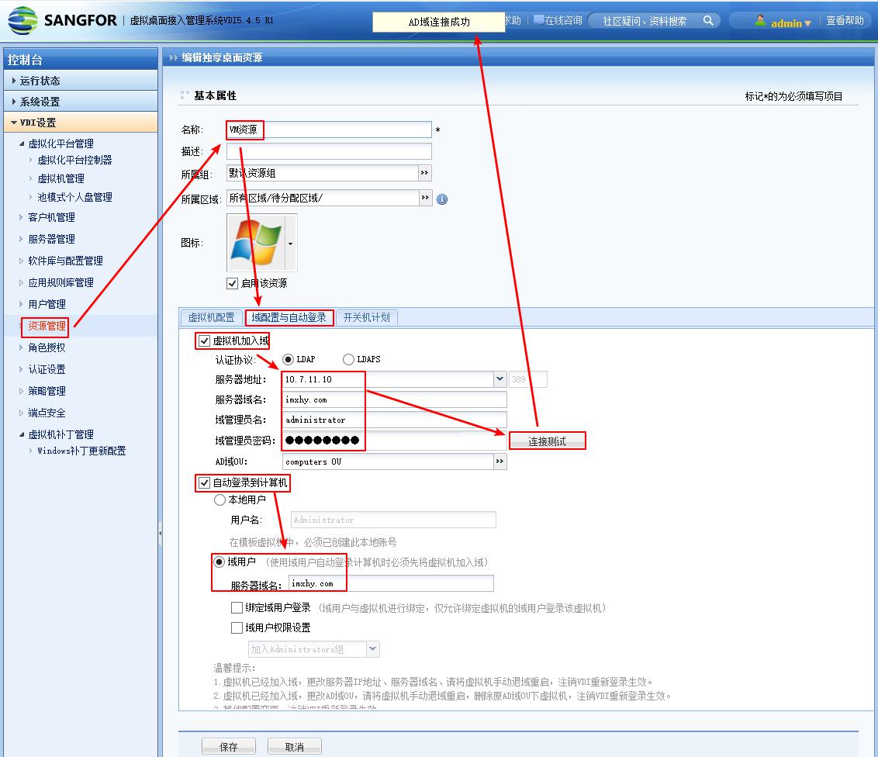
Task: Switch to the 虚拟机配置 tab
Action: [211, 317]
